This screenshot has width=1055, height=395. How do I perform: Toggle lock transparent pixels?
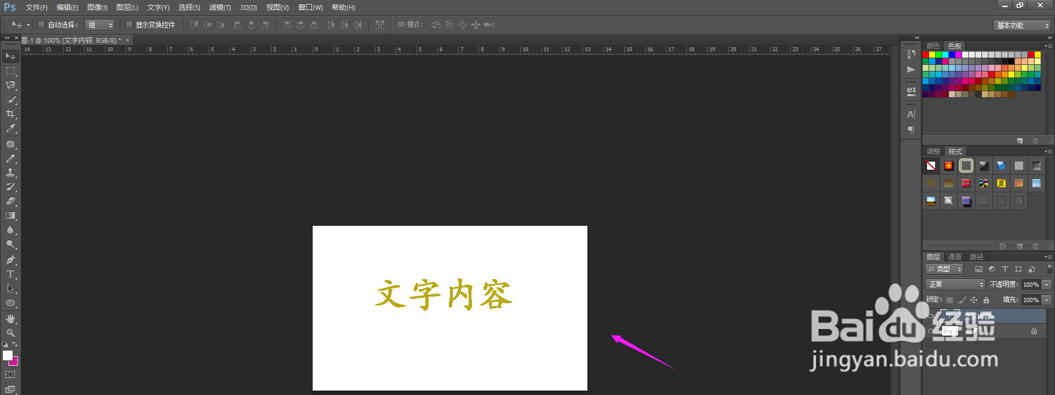coord(949,300)
